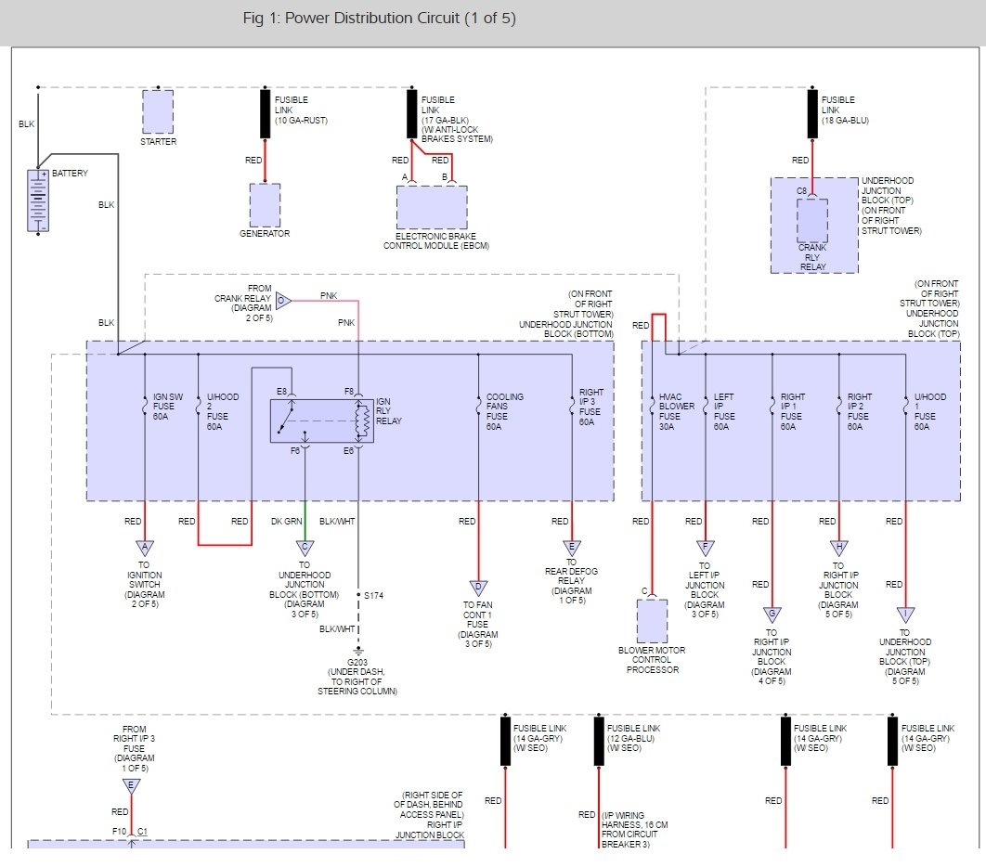Click connector arrow D to fan fuse
The image size is (986, 867).
click(x=478, y=588)
